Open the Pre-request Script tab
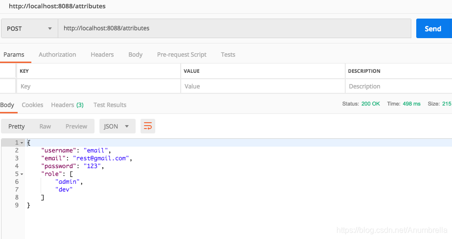452x239 pixels. point(182,55)
